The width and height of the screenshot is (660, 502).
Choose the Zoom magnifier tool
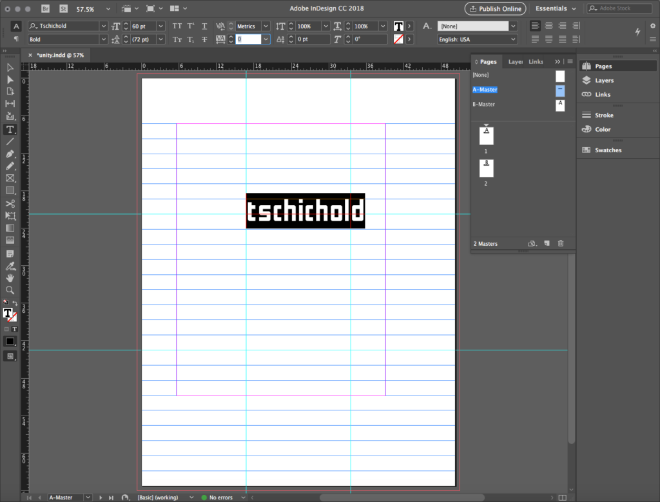tap(10, 290)
